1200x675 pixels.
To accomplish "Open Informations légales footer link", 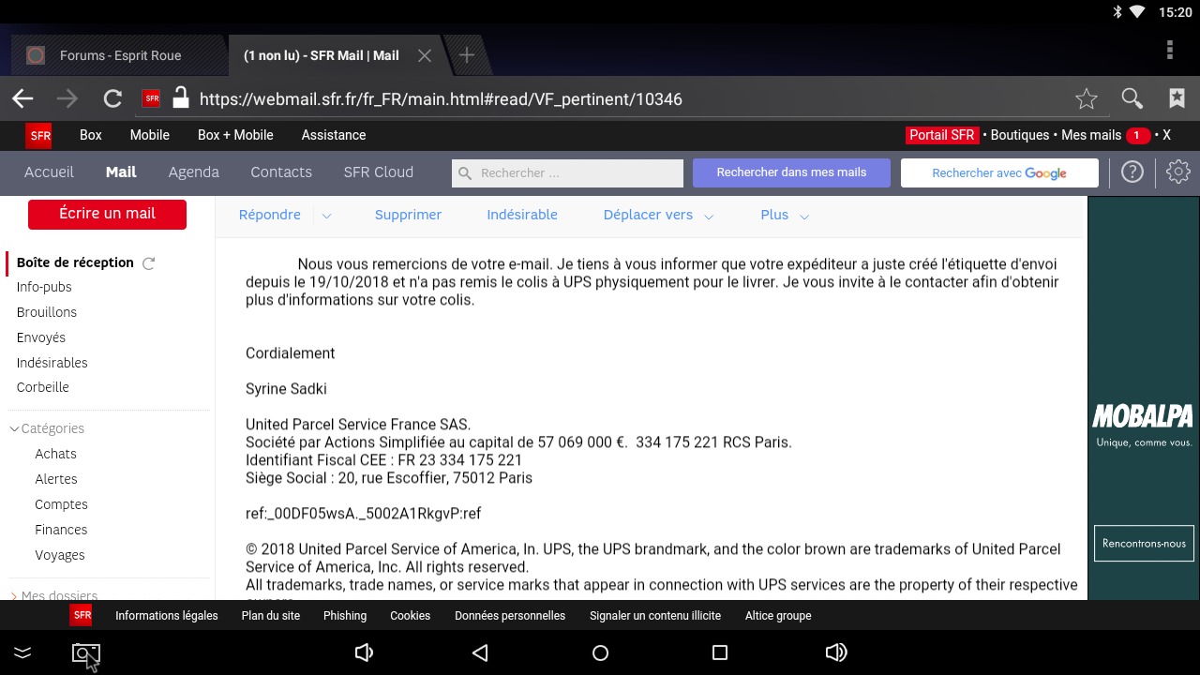I will pos(167,616).
